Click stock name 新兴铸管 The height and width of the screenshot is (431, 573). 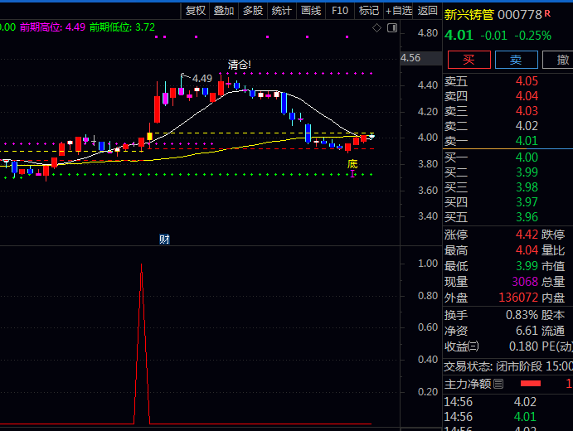[x=469, y=15]
